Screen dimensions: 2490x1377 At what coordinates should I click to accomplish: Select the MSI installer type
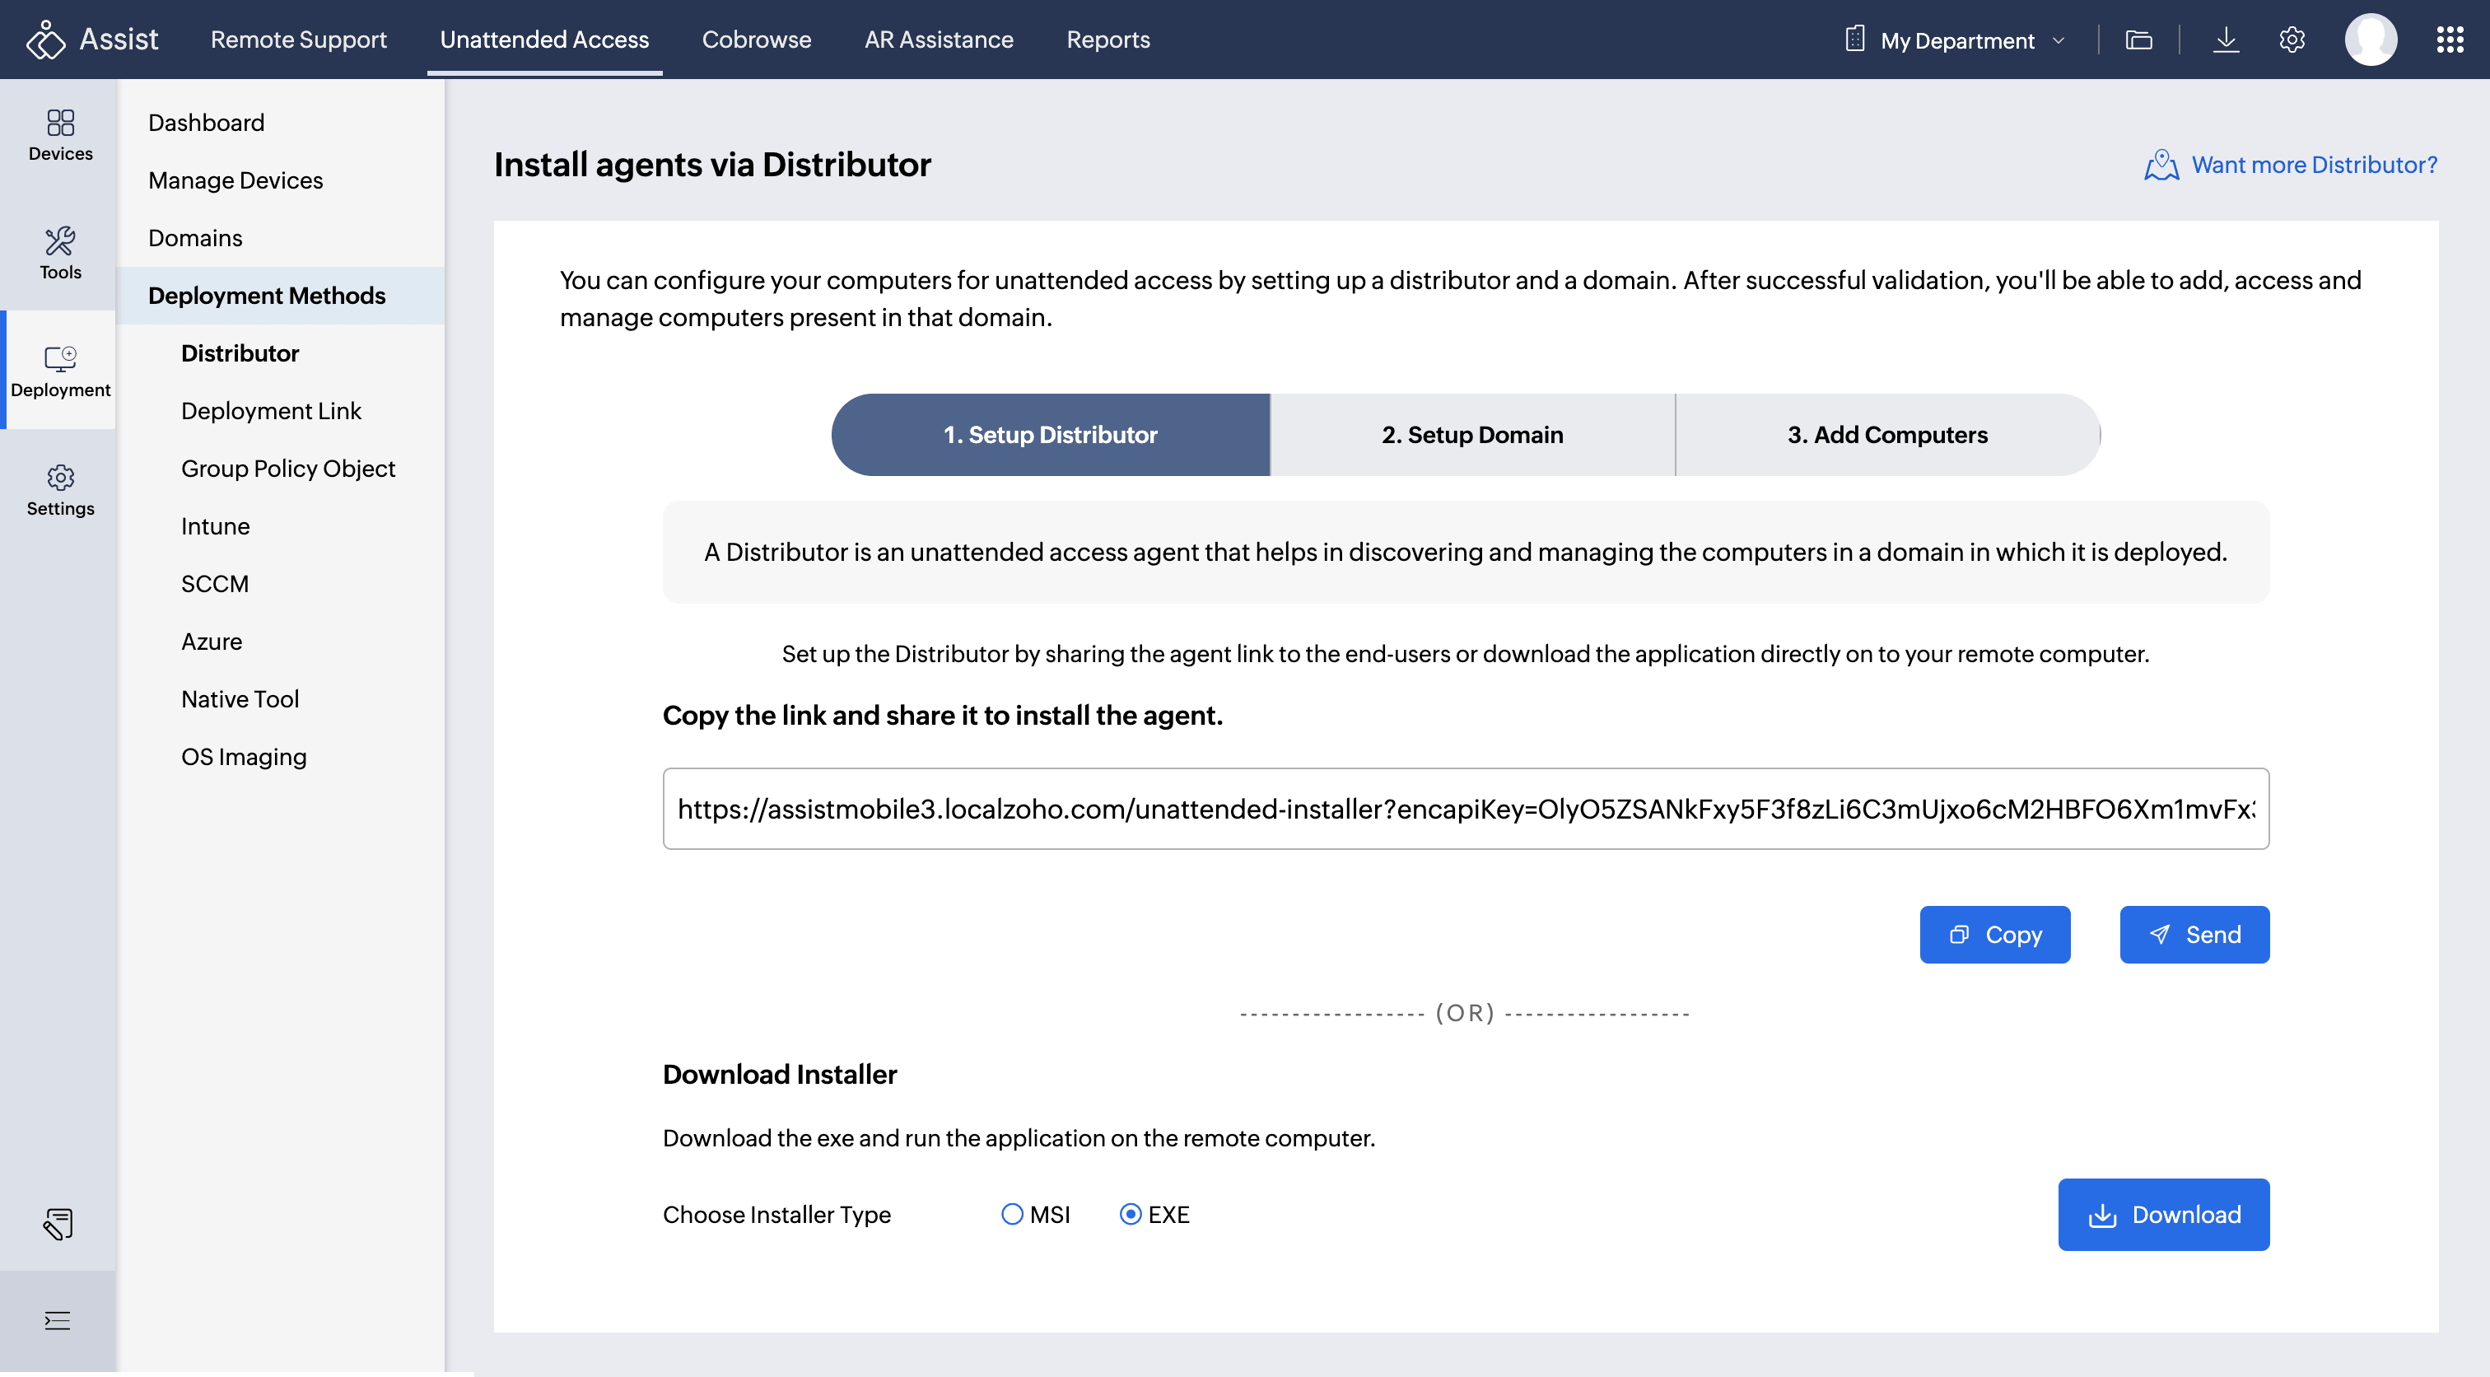click(1011, 1215)
